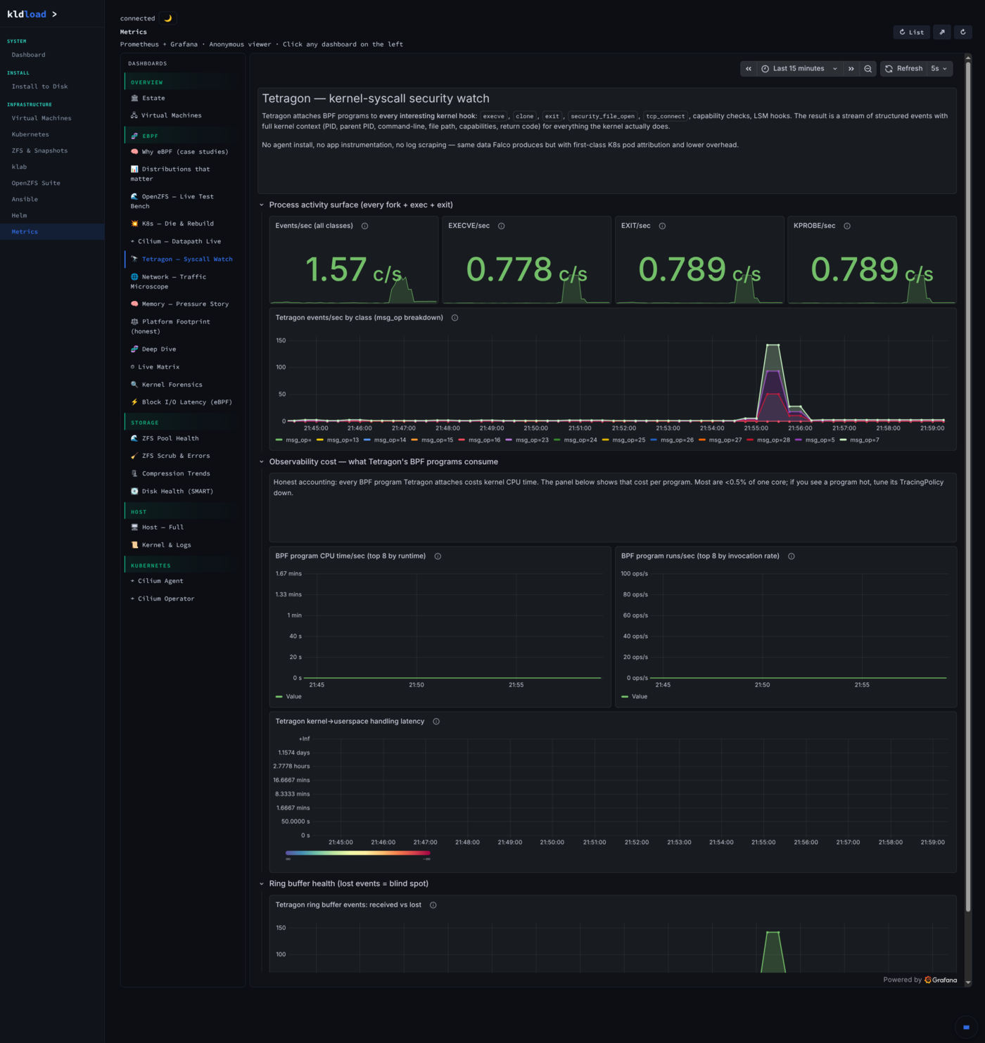The height and width of the screenshot is (1043, 985).
Task: Click the heatmap color gradient legend bar
Action: pos(357,853)
